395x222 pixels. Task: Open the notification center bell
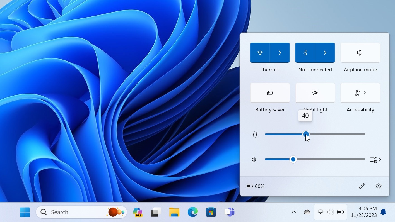[383, 212]
